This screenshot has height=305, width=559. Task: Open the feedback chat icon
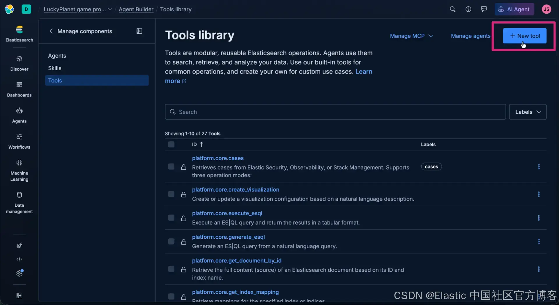point(484,9)
